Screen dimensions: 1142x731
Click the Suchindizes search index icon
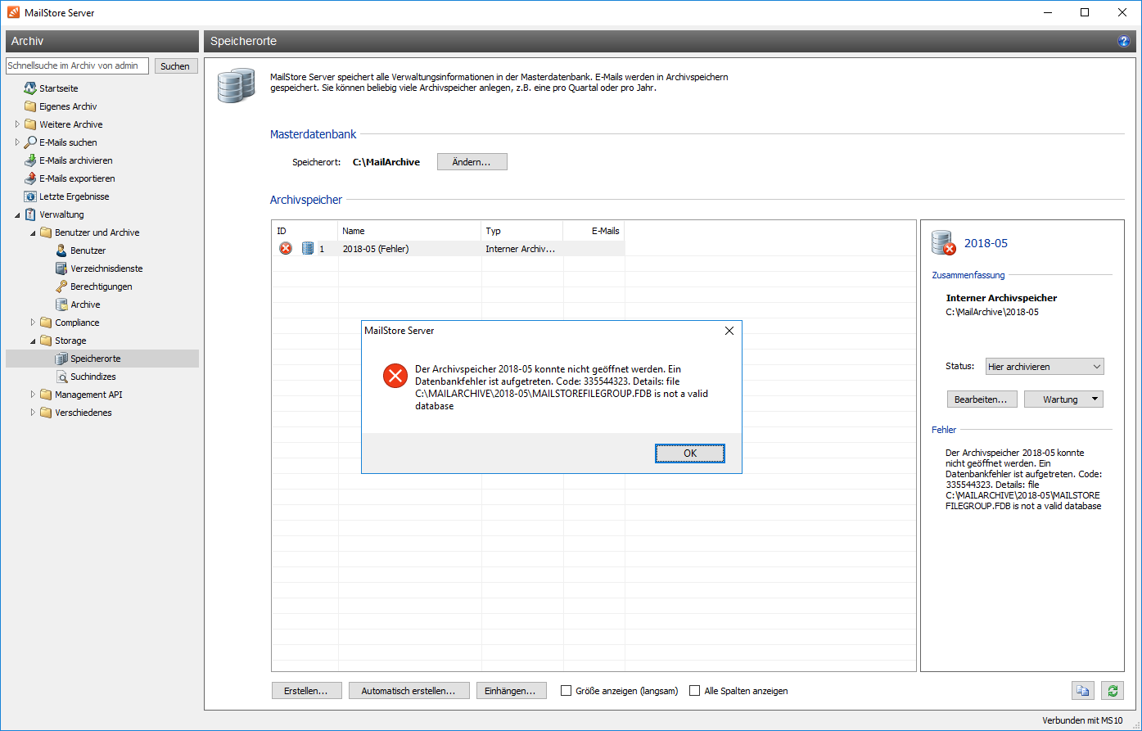pos(61,377)
